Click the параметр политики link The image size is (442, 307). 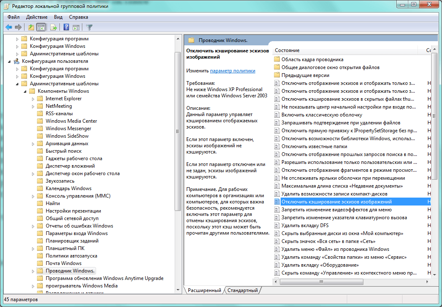[232, 71]
